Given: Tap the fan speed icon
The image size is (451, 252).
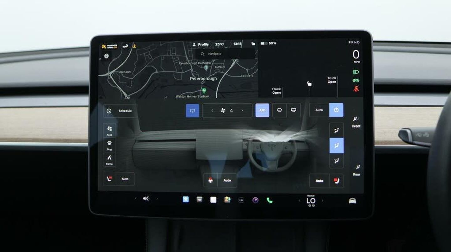Looking at the screenshot, I should click(223, 111).
